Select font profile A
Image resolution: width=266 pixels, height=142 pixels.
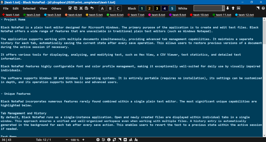coord(102,8)
